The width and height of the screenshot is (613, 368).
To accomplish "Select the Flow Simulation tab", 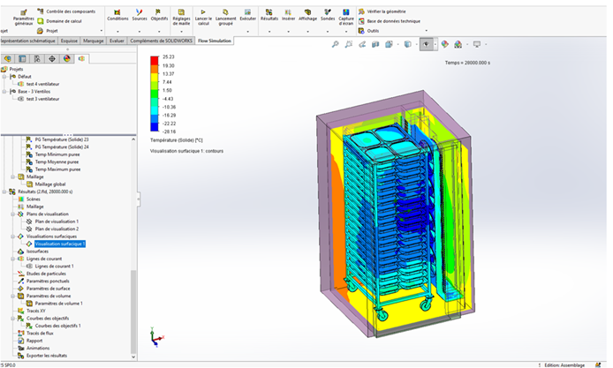I will (215, 41).
